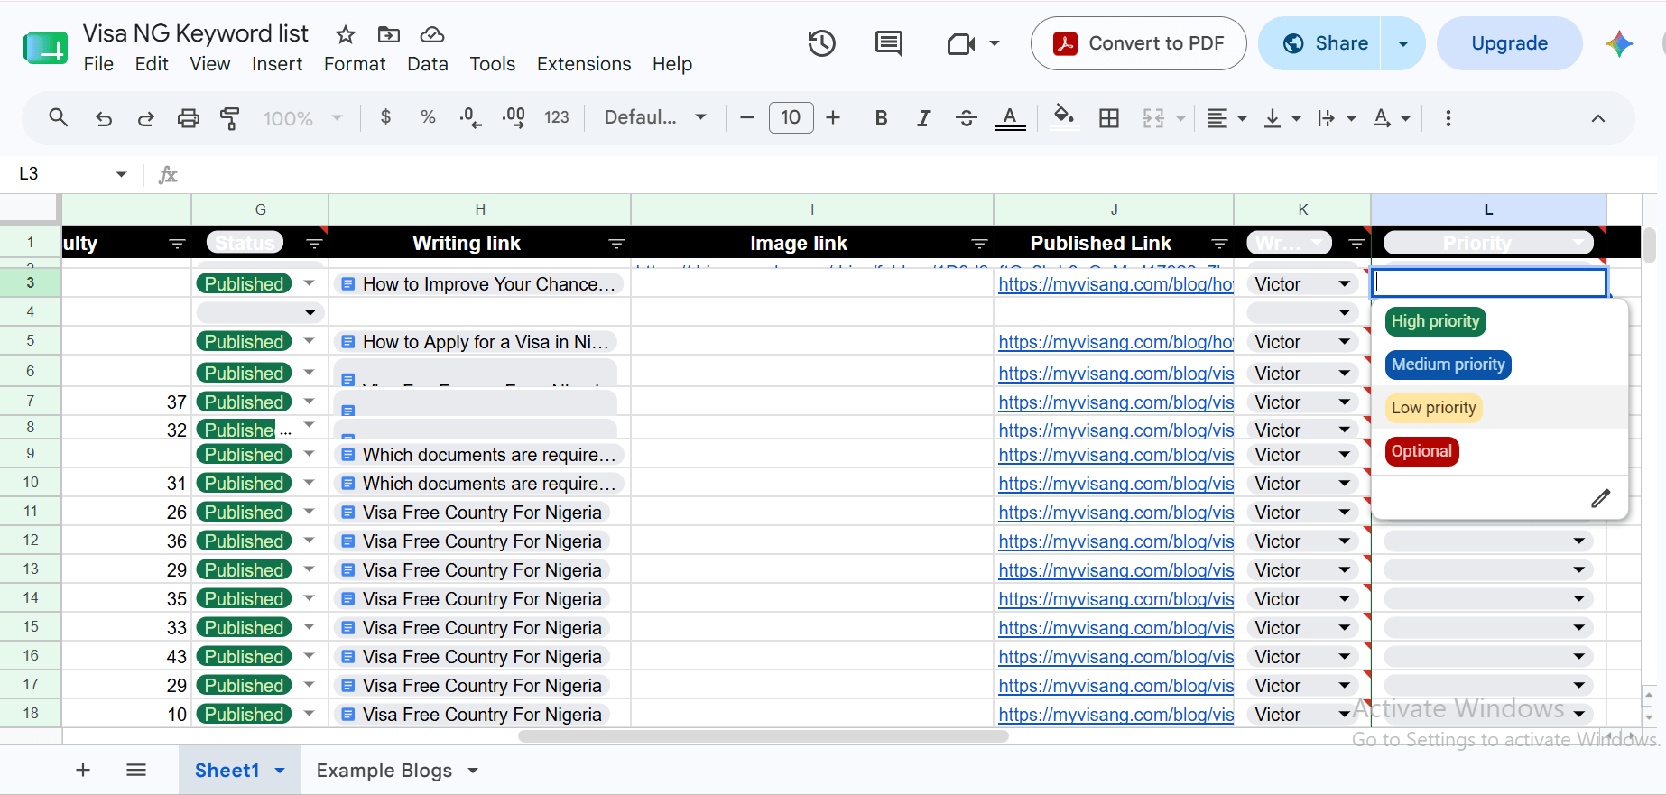
Task: Open the Gemini sparkle assistant
Action: pos(1619,43)
